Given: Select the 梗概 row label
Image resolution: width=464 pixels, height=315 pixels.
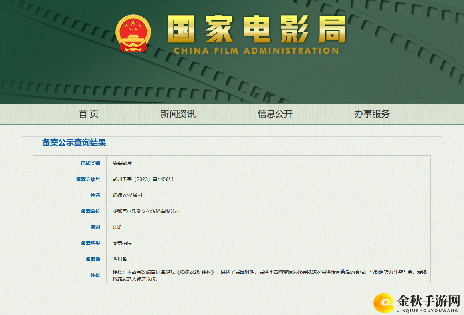Looking at the screenshot, I should click(x=95, y=275).
